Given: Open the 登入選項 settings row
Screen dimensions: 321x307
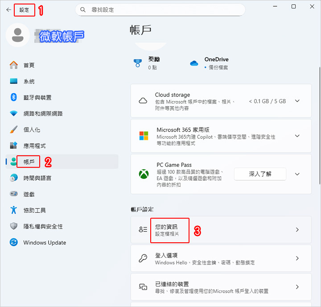Looking at the screenshot, I should [x=221, y=258].
